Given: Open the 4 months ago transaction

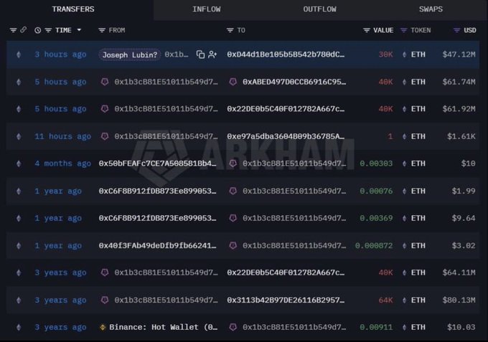Looking at the screenshot, I should coord(63,163).
